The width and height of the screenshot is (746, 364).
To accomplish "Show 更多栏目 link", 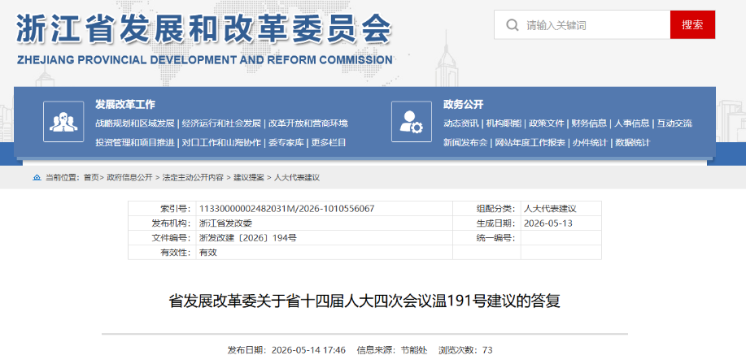I will 329,142.
